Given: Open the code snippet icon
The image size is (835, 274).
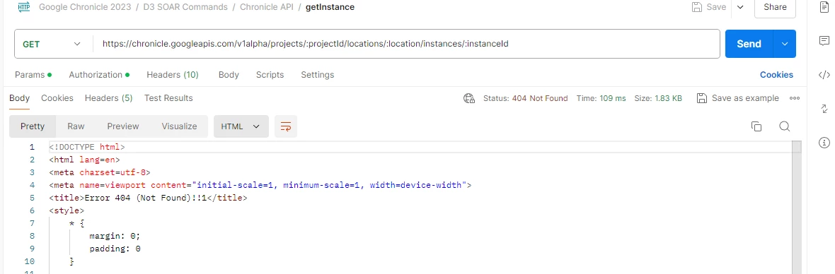Looking at the screenshot, I should point(824,75).
